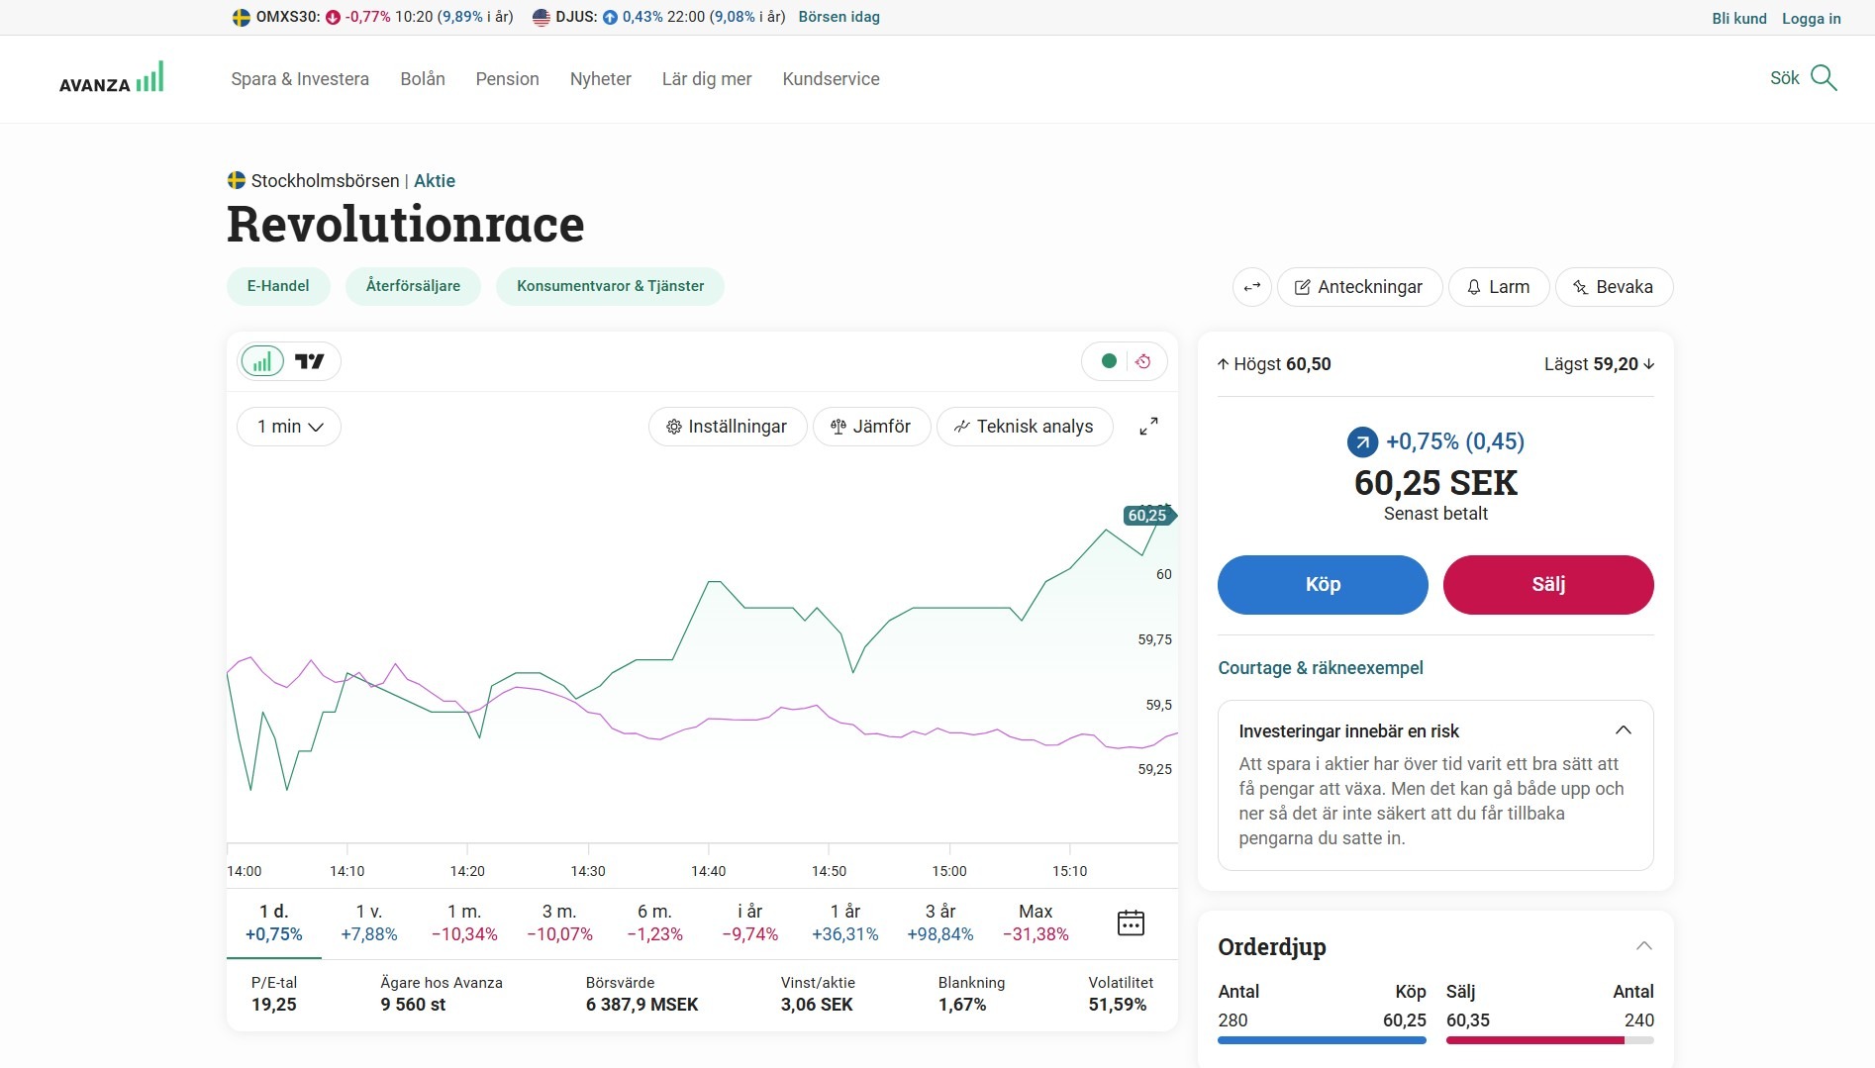Click the DJUS index ticker
This screenshot has height=1068, width=1875.
pyautogui.click(x=658, y=17)
